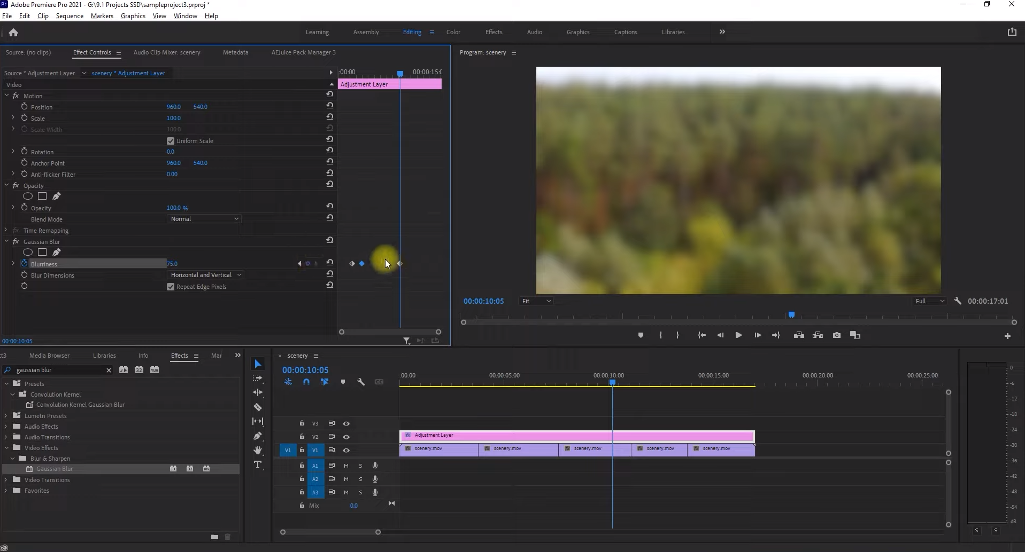Hide track V2 with the eye icon
1025x552 pixels.
(346, 437)
